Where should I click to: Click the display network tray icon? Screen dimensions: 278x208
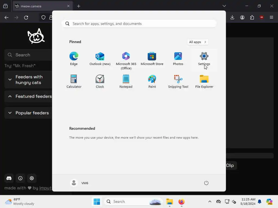point(227,201)
